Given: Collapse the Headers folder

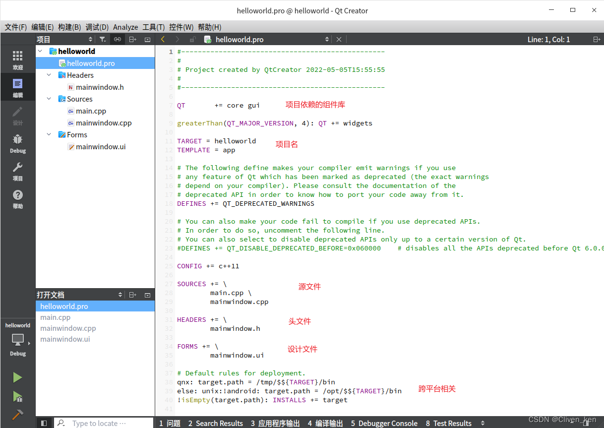Looking at the screenshot, I should click(x=49, y=75).
